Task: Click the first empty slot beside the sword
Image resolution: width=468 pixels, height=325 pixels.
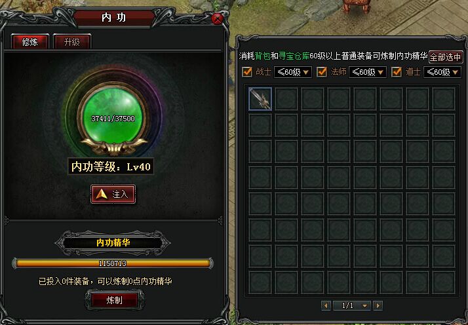Action: coord(286,99)
